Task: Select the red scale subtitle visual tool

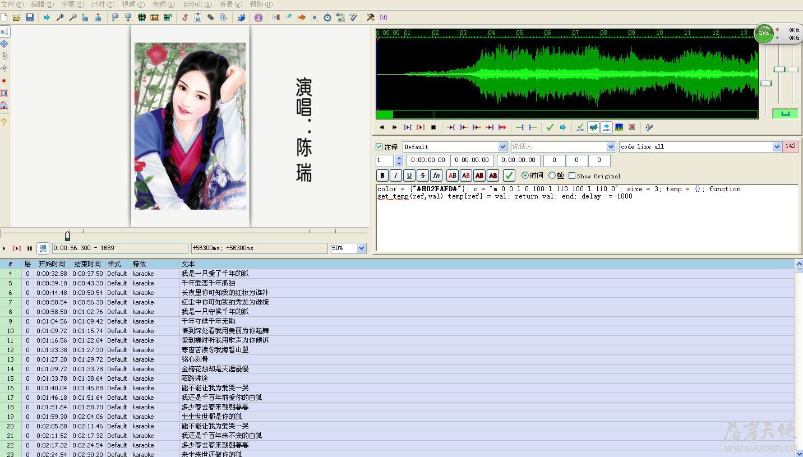Action: (x=4, y=81)
